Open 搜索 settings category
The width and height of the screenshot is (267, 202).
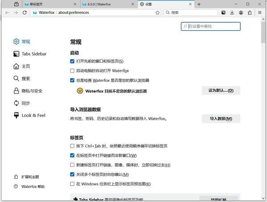pyautogui.click(x=22, y=78)
